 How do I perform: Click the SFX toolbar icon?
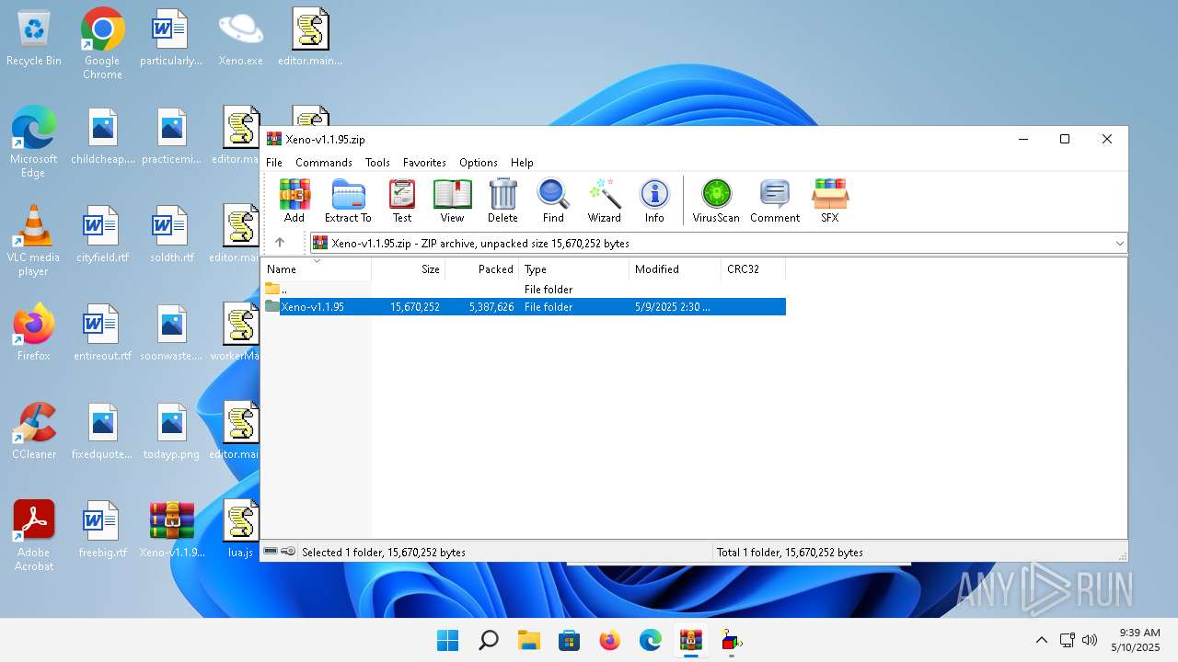[x=830, y=200]
